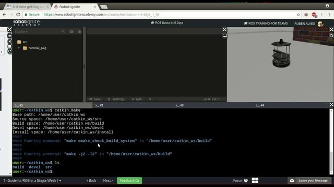334x187 pixels.
Task: Reload the page with the refresh icon
Action: pyautogui.click(x=18, y=15)
